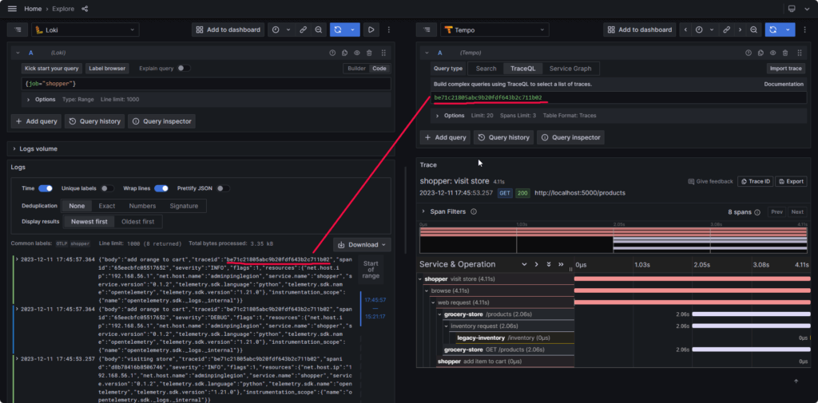Click the Tempo pane content outline icon
The height and width of the screenshot is (403, 818).
(427, 30)
